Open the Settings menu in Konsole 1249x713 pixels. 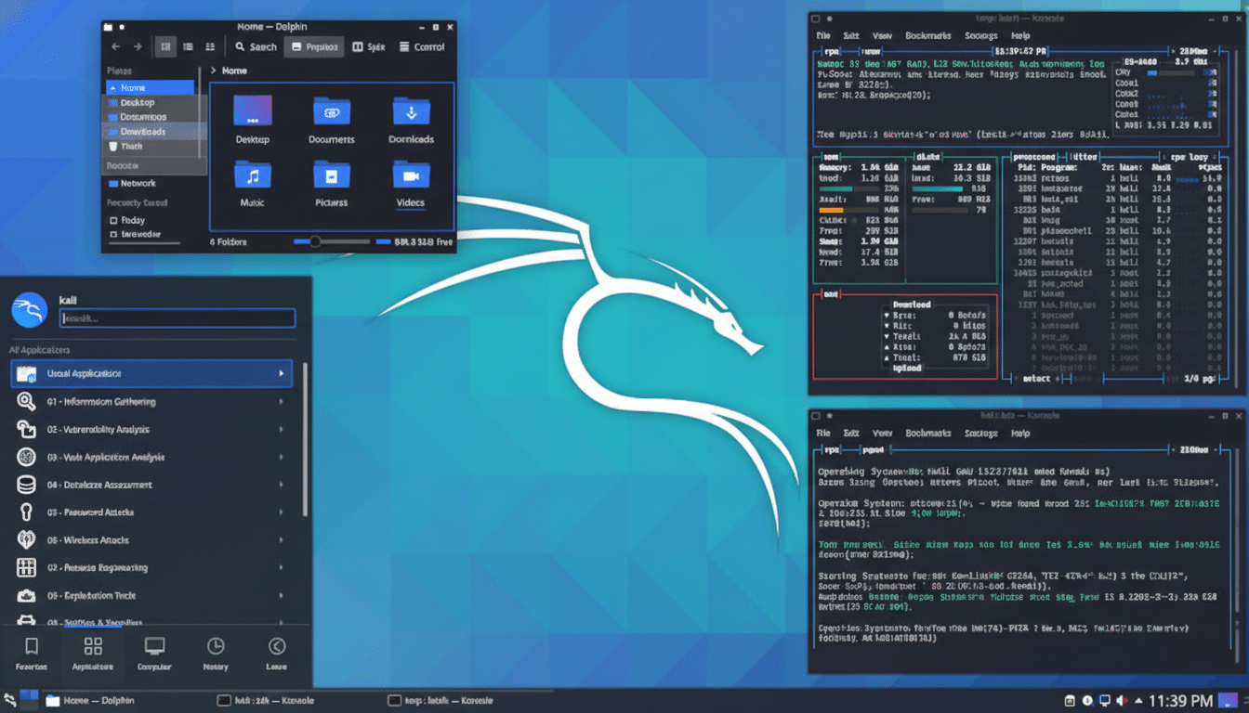pos(980,35)
